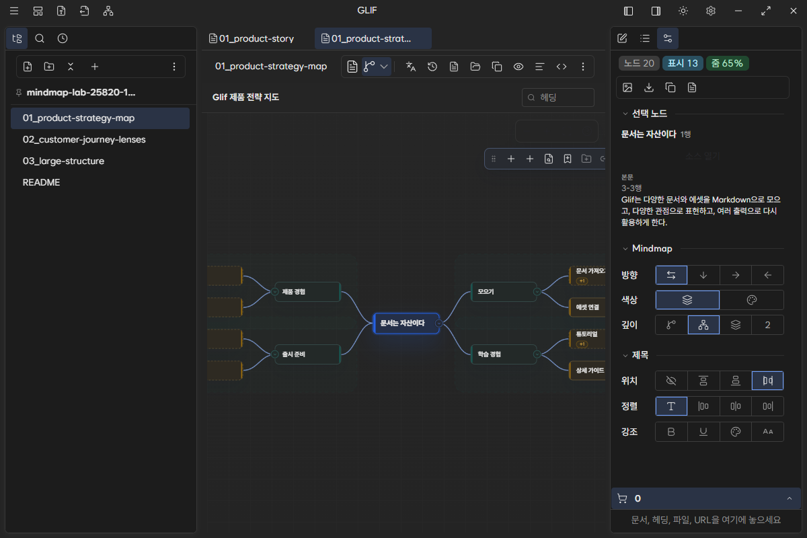
Task: Switch to the 01_product-story tab
Action: pyautogui.click(x=257, y=38)
